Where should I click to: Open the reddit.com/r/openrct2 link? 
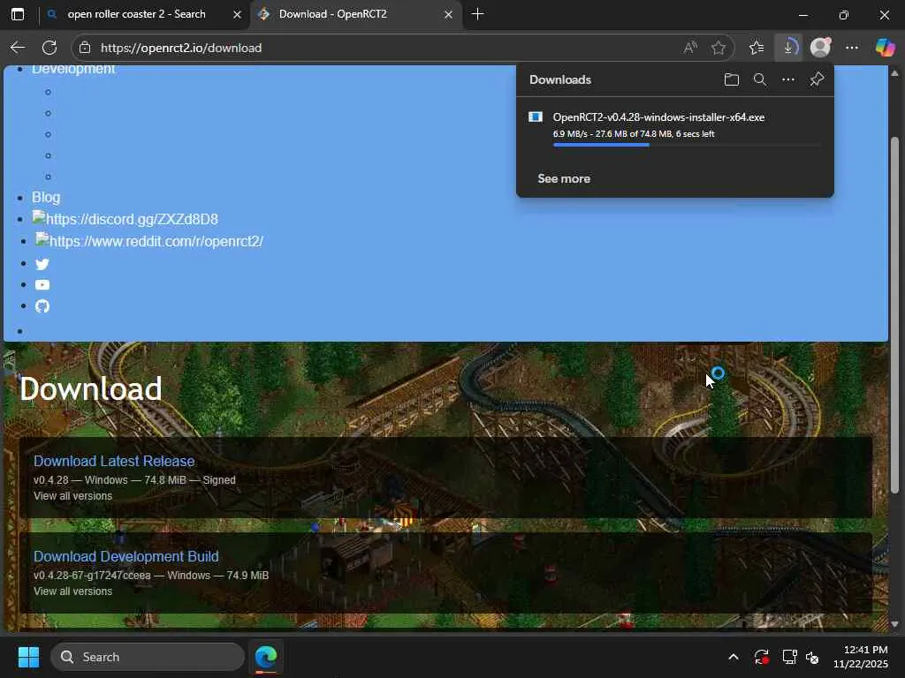click(149, 241)
